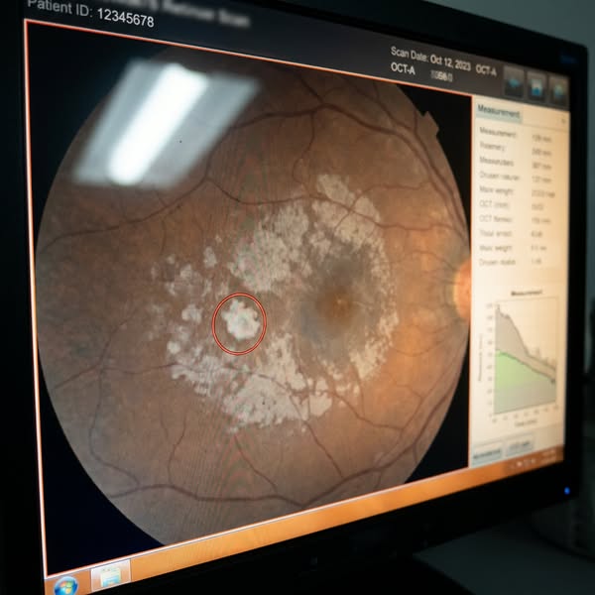The height and width of the screenshot is (595, 595).
Task: Switch to the Measurement tab
Action: pos(498,113)
